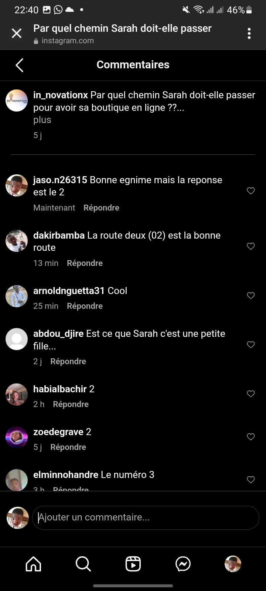
Task: Close the in-app browser tab
Action: (x=17, y=34)
